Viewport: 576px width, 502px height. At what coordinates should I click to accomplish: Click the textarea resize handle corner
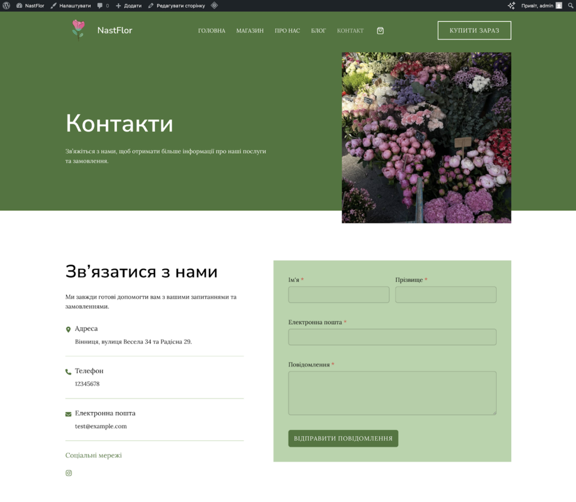pos(494,413)
